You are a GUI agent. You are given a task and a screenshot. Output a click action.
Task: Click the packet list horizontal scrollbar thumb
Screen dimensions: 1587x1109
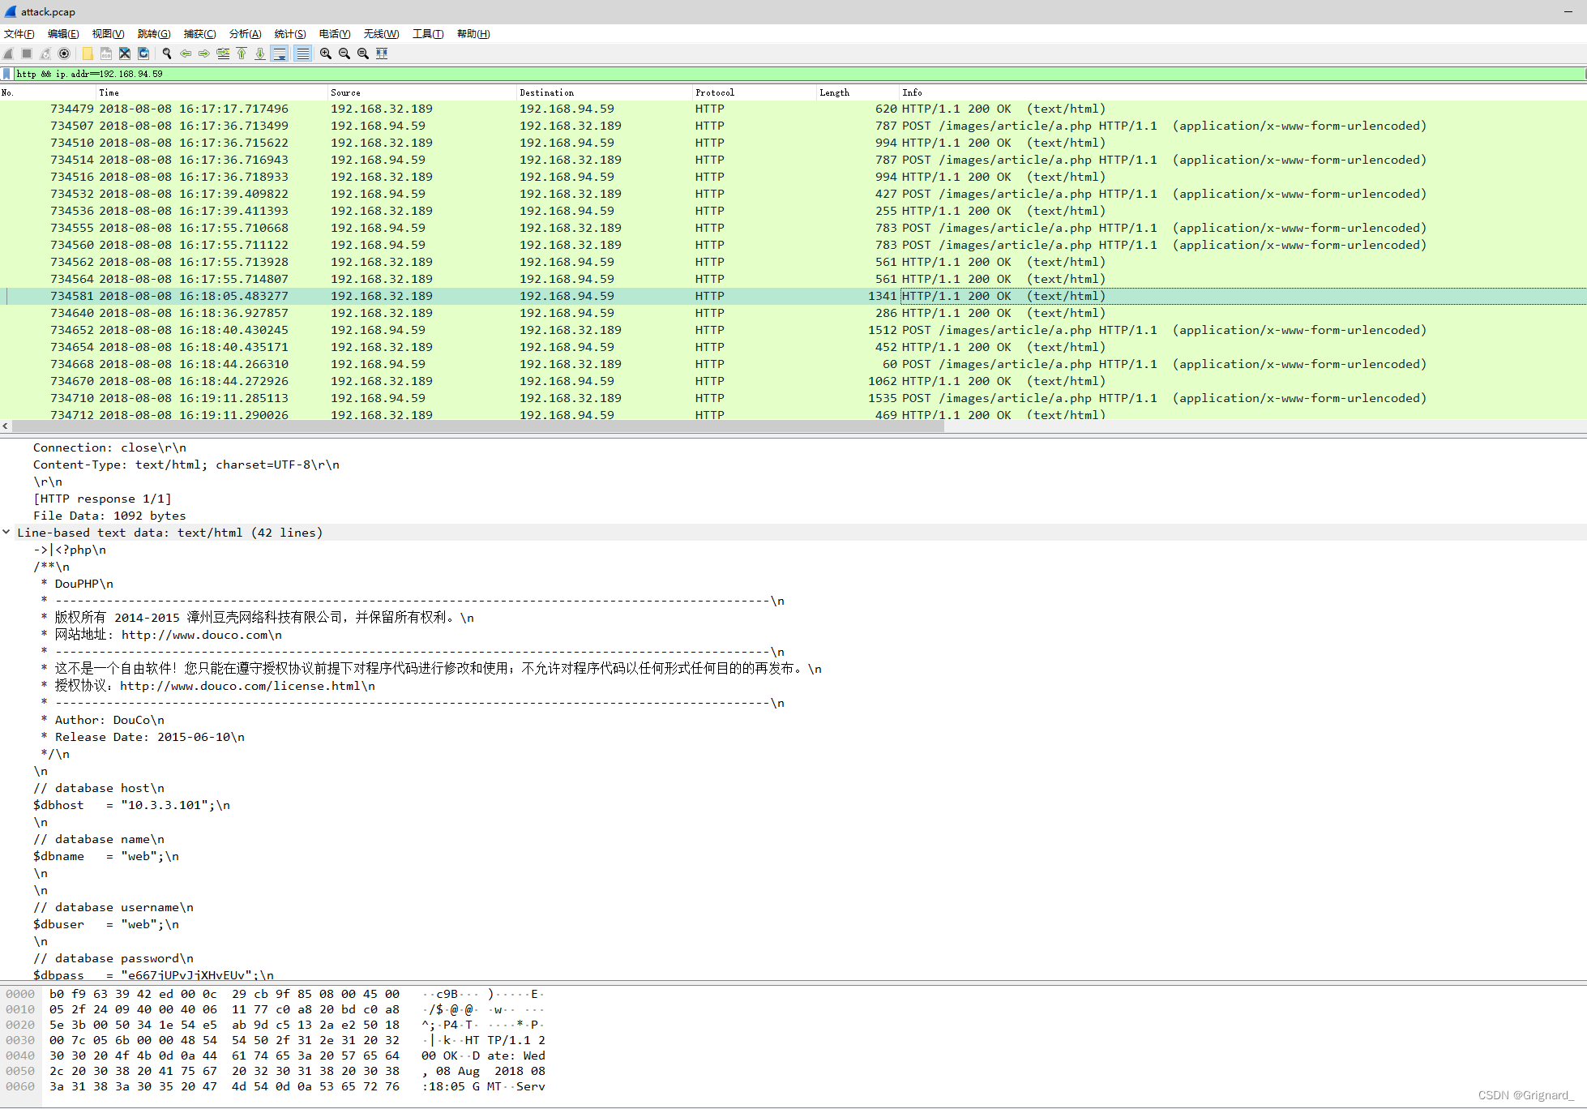point(478,426)
